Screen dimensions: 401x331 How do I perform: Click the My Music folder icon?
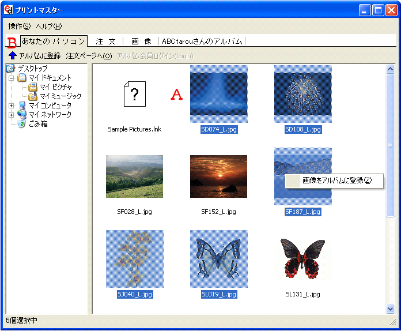pyautogui.click(x=33, y=96)
